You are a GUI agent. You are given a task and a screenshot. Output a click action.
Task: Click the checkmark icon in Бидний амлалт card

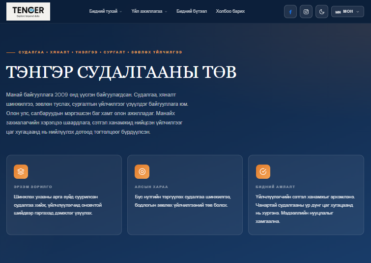[263, 171]
